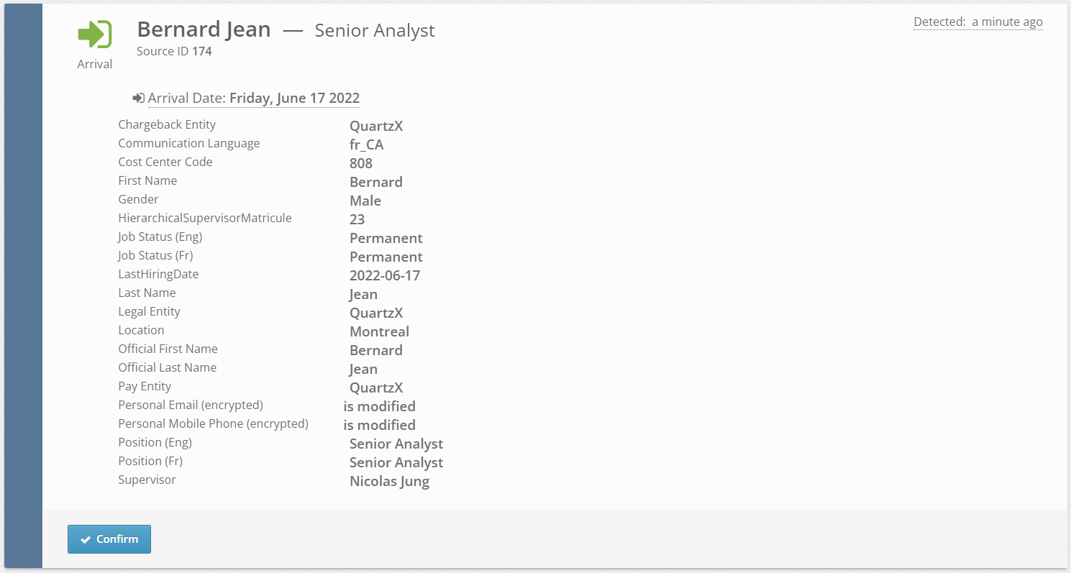Click the Source ID 174 text
This screenshot has width=1071, height=573.
point(174,51)
